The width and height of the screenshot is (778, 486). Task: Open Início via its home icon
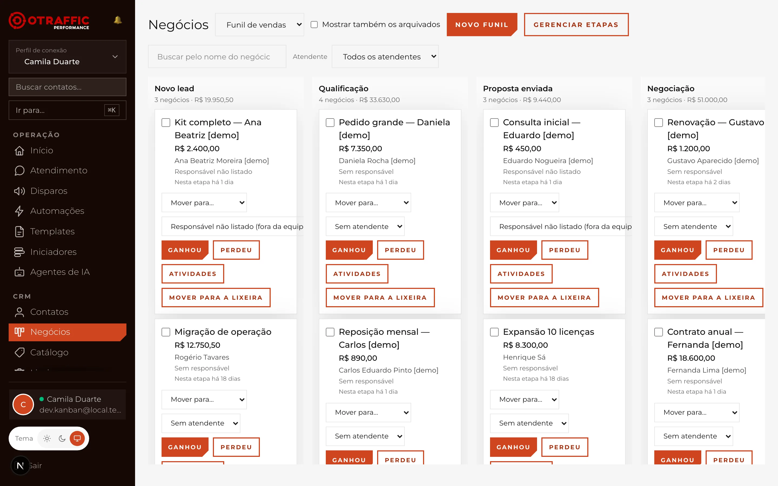tap(19, 150)
